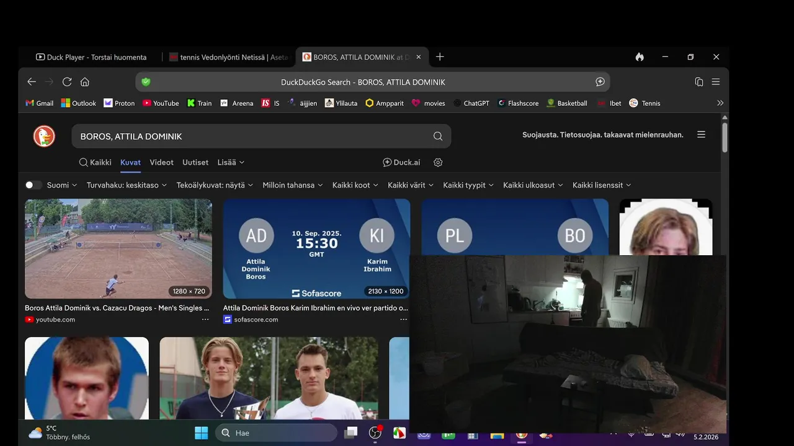Click the Suojausta. Tietosuojaa. slogan link
This screenshot has width=794, height=446.
(x=603, y=134)
